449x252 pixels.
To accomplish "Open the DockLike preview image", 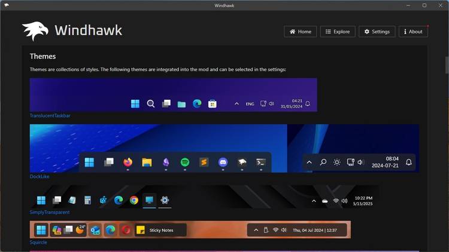I will 224,148.
